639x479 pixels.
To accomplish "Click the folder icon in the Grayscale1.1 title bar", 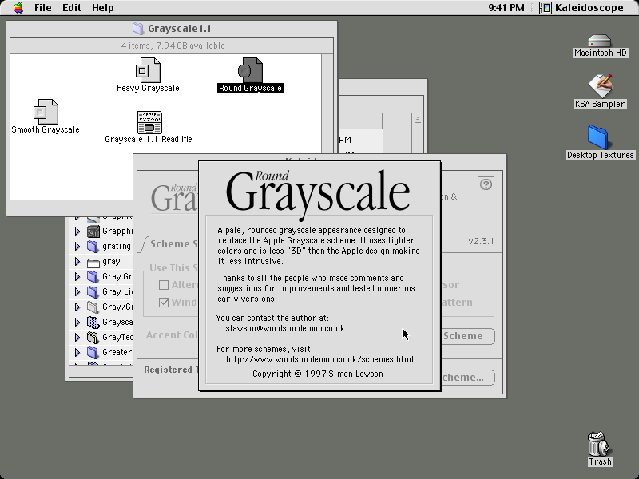I will (x=138, y=29).
